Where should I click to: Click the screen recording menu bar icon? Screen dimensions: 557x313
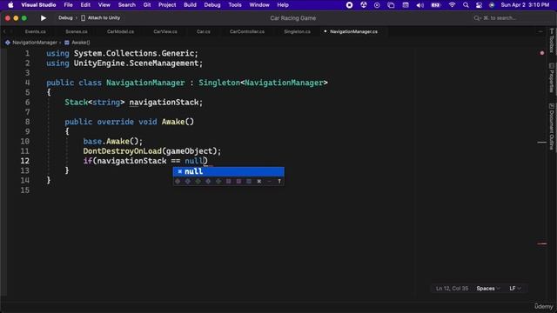[349, 5]
